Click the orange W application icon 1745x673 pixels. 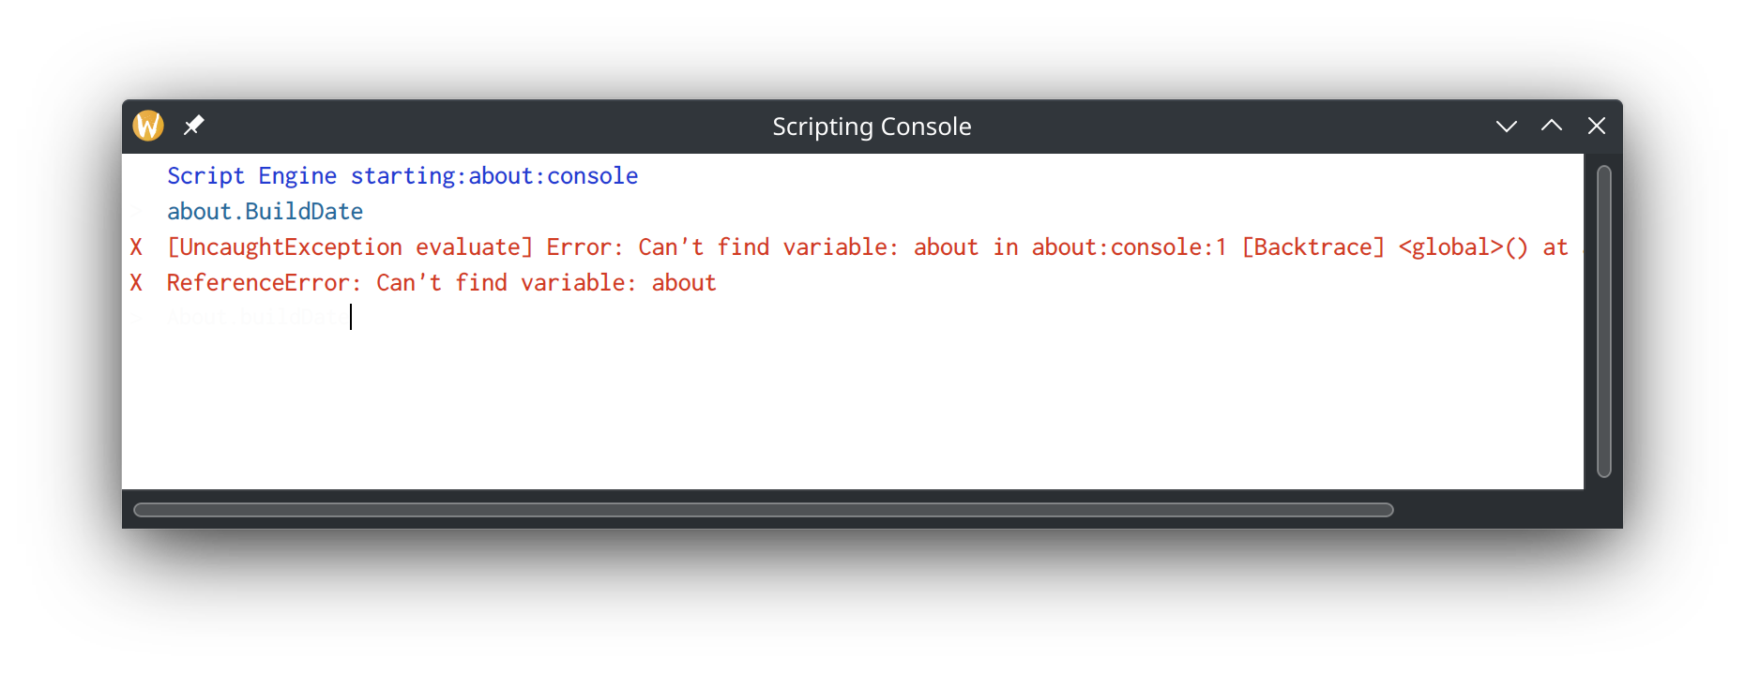(147, 125)
